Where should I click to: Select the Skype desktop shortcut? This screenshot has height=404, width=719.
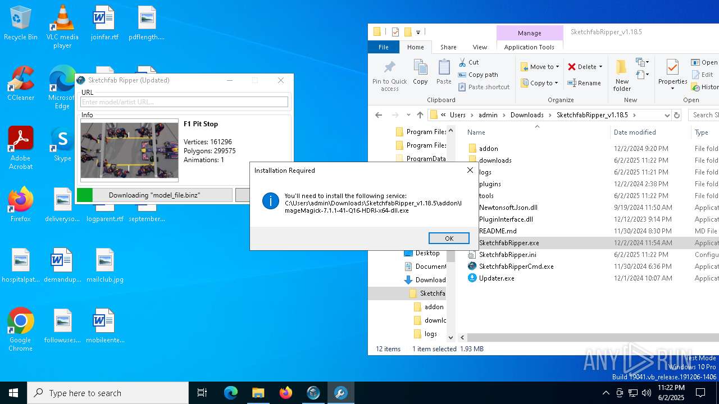tap(62, 145)
